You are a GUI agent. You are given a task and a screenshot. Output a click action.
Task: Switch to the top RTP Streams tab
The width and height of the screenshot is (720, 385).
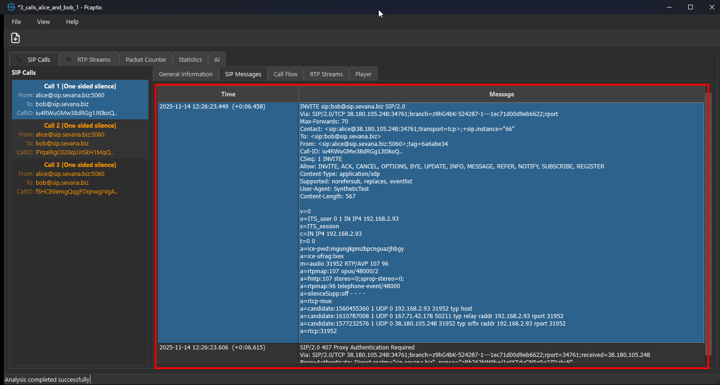pos(89,59)
